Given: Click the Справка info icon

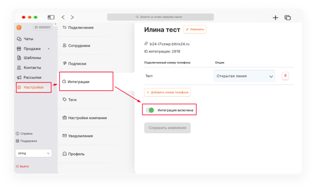Looking at the screenshot, I should (x=18, y=133).
